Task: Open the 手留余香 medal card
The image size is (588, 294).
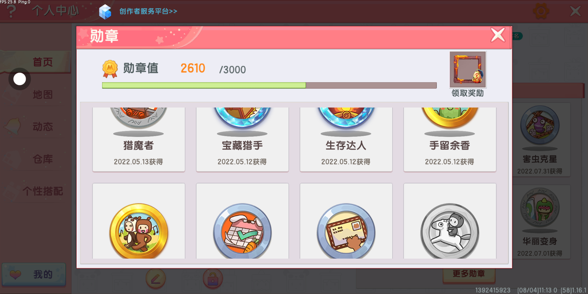Action: 450,139
